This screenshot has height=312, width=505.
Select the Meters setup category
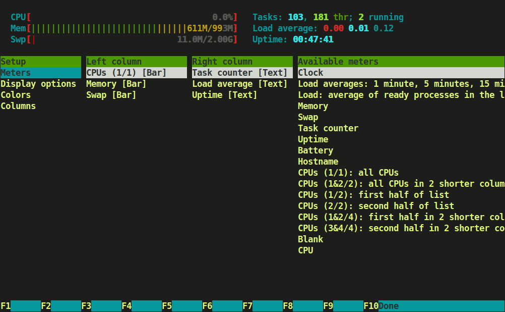41,73
